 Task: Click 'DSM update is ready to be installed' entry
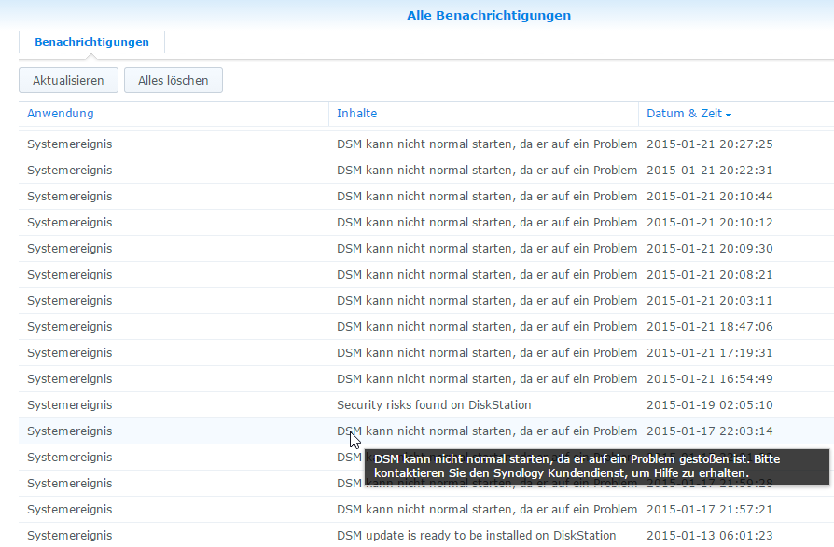point(476,535)
